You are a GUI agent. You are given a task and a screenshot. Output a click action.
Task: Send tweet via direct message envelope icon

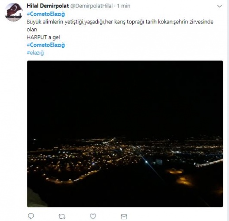[124, 217]
